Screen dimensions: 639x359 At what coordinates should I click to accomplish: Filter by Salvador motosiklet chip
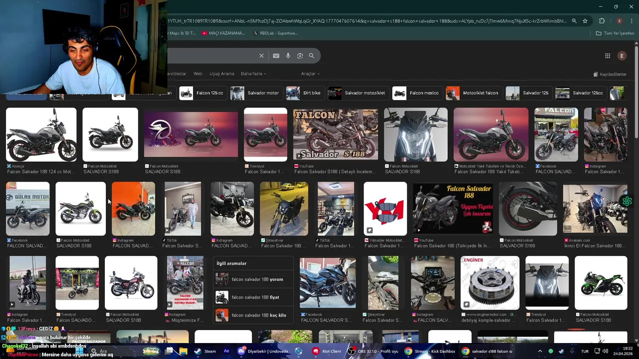358,93
